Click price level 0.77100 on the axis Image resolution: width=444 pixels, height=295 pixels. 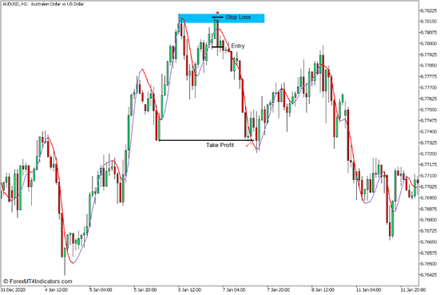coord(428,176)
